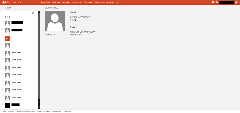This screenshot has height=113, width=240.
Task: Click steve smiley's profile picture
Action: pos(55,21)
